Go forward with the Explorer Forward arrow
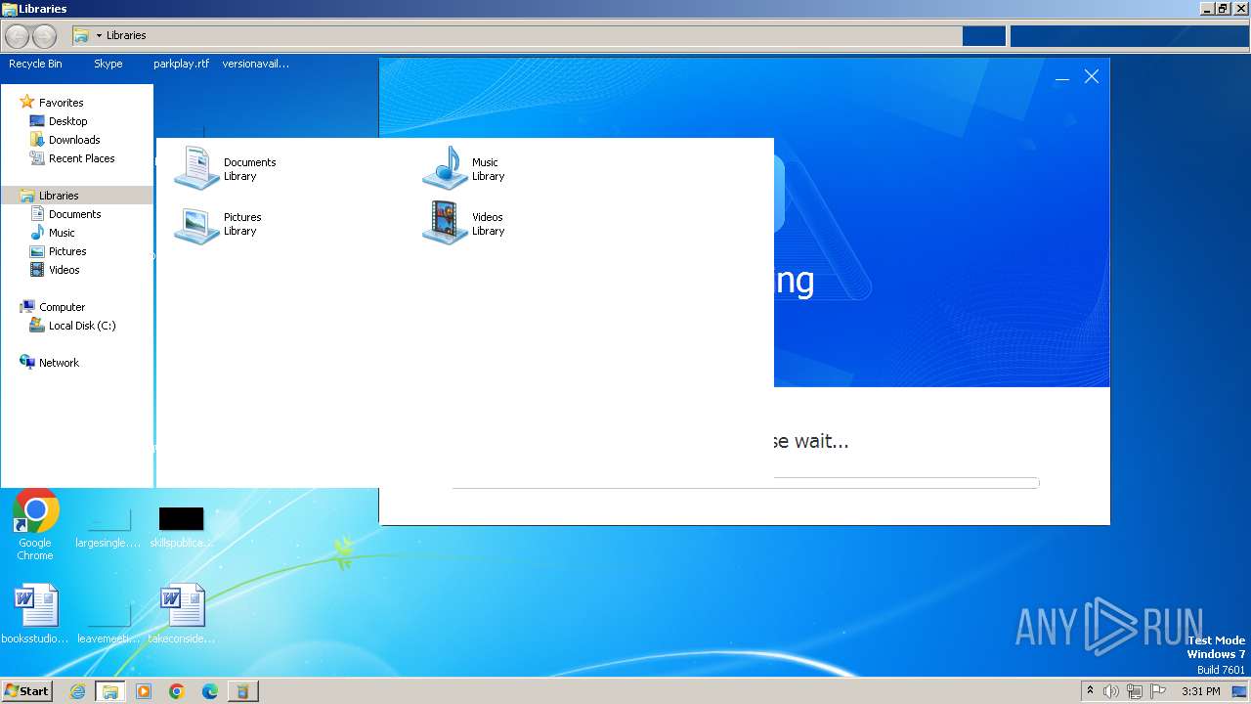1251x704 pixels. (44, 36)
